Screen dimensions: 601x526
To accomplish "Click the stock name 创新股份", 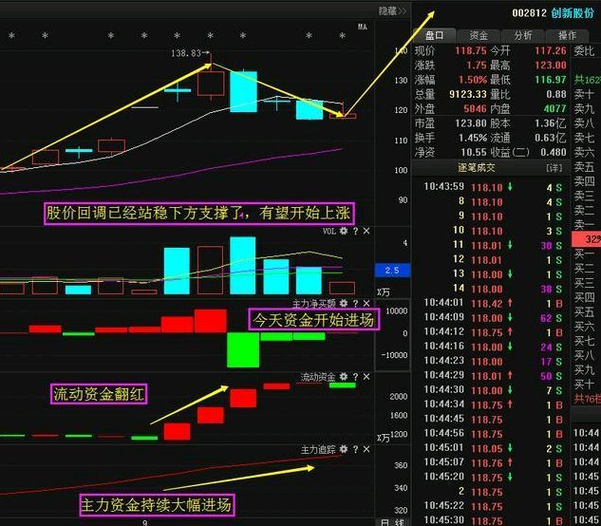I will tap(576, 13).
